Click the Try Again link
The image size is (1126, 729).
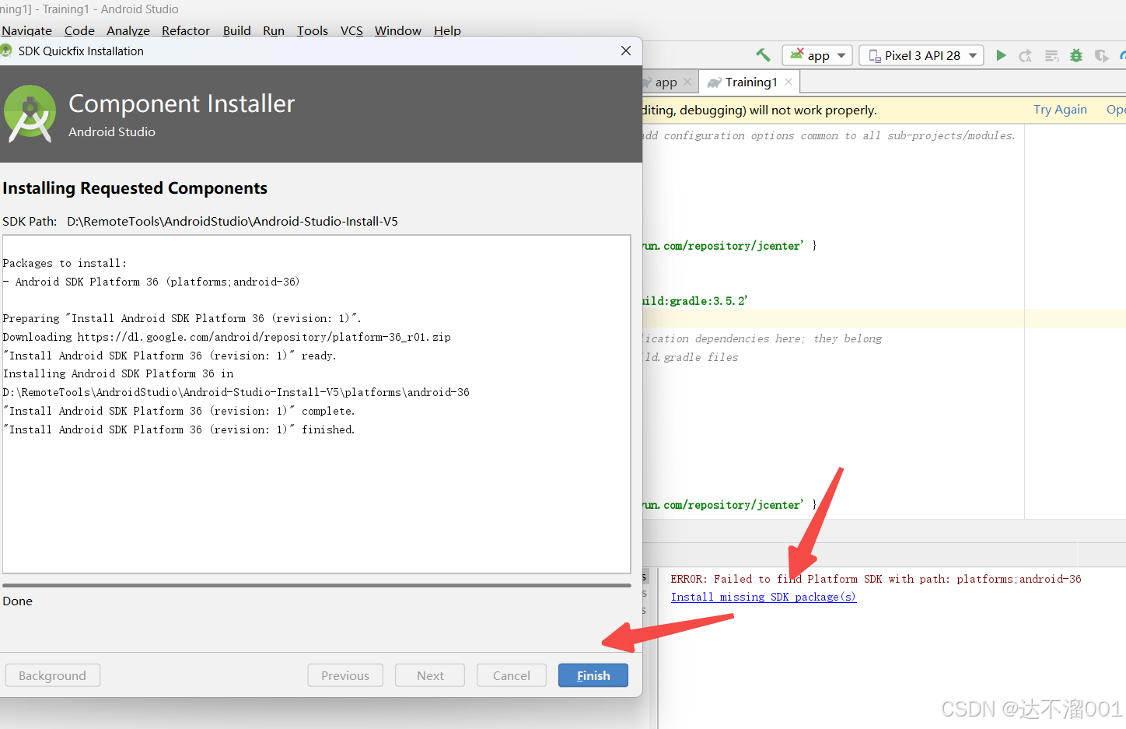[1060, 110]
